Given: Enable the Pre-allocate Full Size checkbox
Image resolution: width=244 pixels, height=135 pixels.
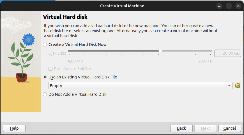Looking at the screenshot, I should tap(50, 69).
